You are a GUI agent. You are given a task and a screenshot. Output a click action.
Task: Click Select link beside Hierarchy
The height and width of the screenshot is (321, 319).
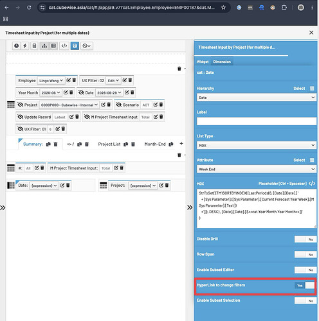tap(299, 89)
